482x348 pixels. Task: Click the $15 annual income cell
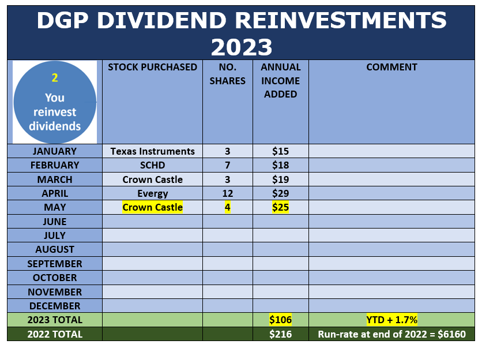[280, 151]
